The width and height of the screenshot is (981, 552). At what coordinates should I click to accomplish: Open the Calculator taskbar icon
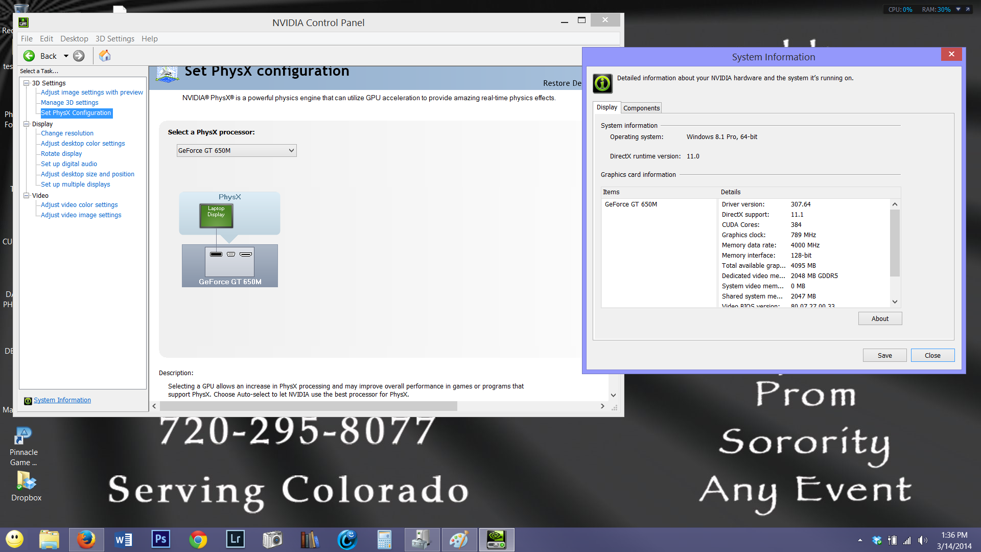384,540
